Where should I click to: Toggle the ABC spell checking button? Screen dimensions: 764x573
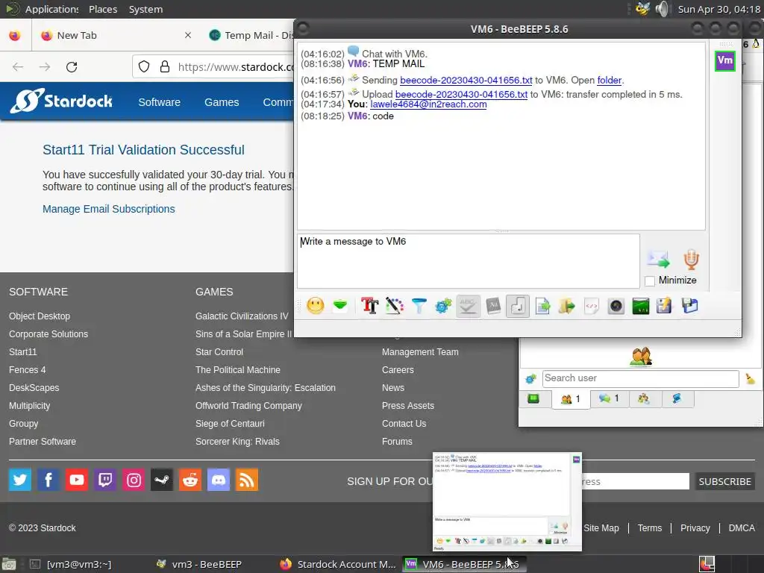pyautogui.click(x=468, y=306)
